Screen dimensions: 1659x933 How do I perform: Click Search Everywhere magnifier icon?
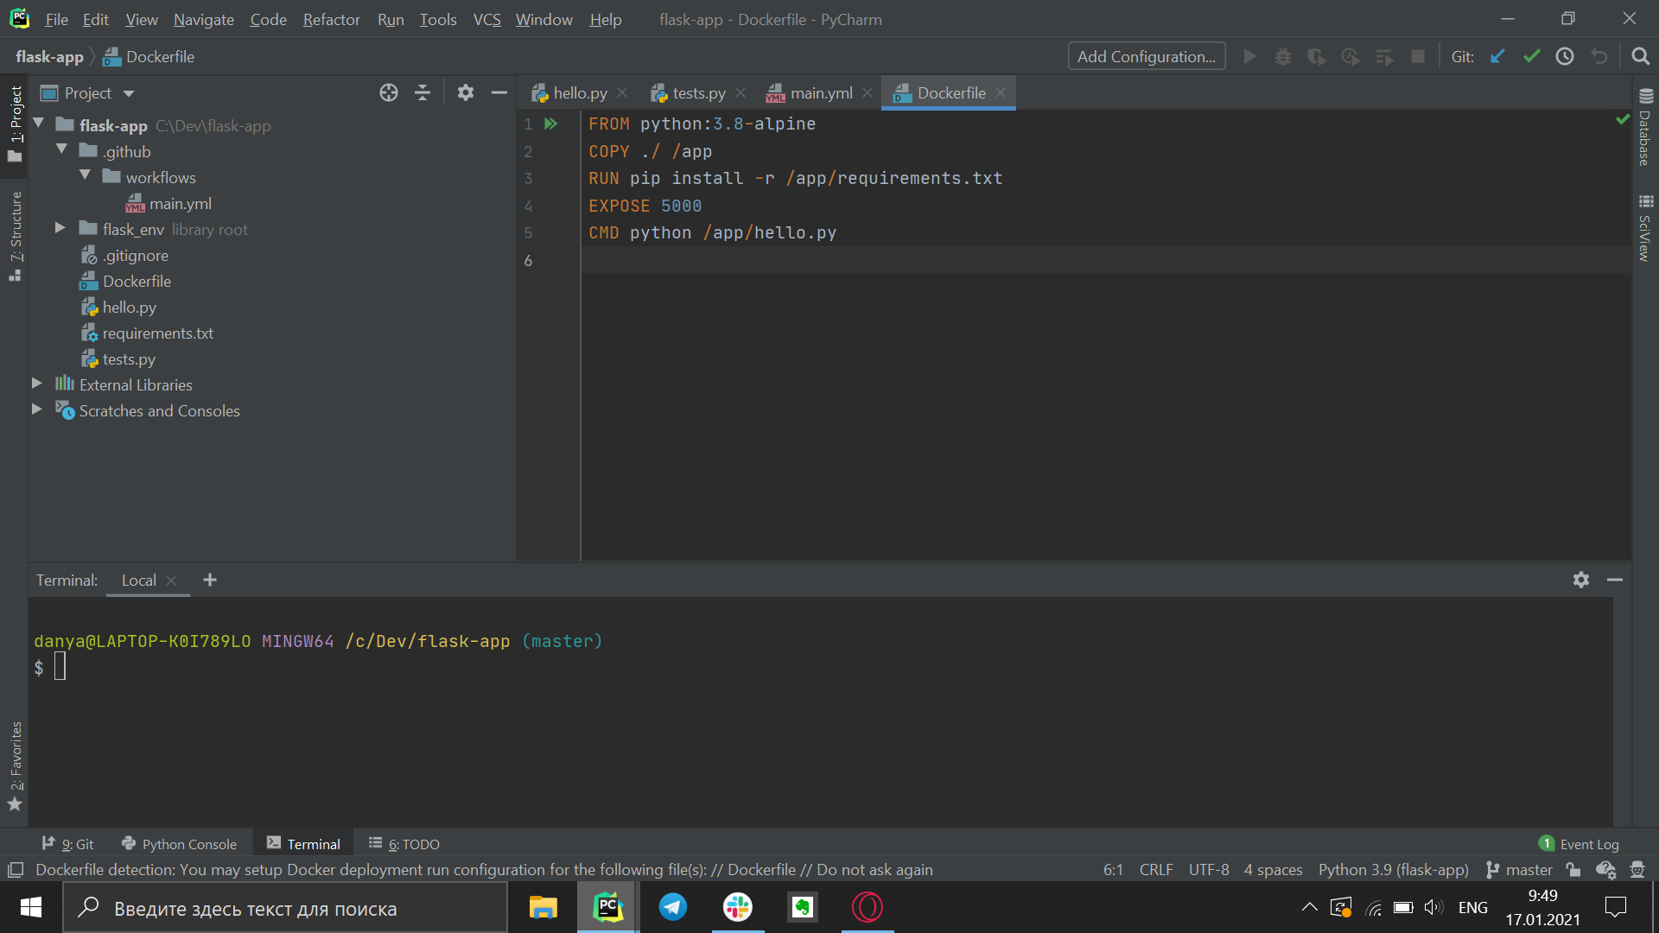pos(1640,56)
